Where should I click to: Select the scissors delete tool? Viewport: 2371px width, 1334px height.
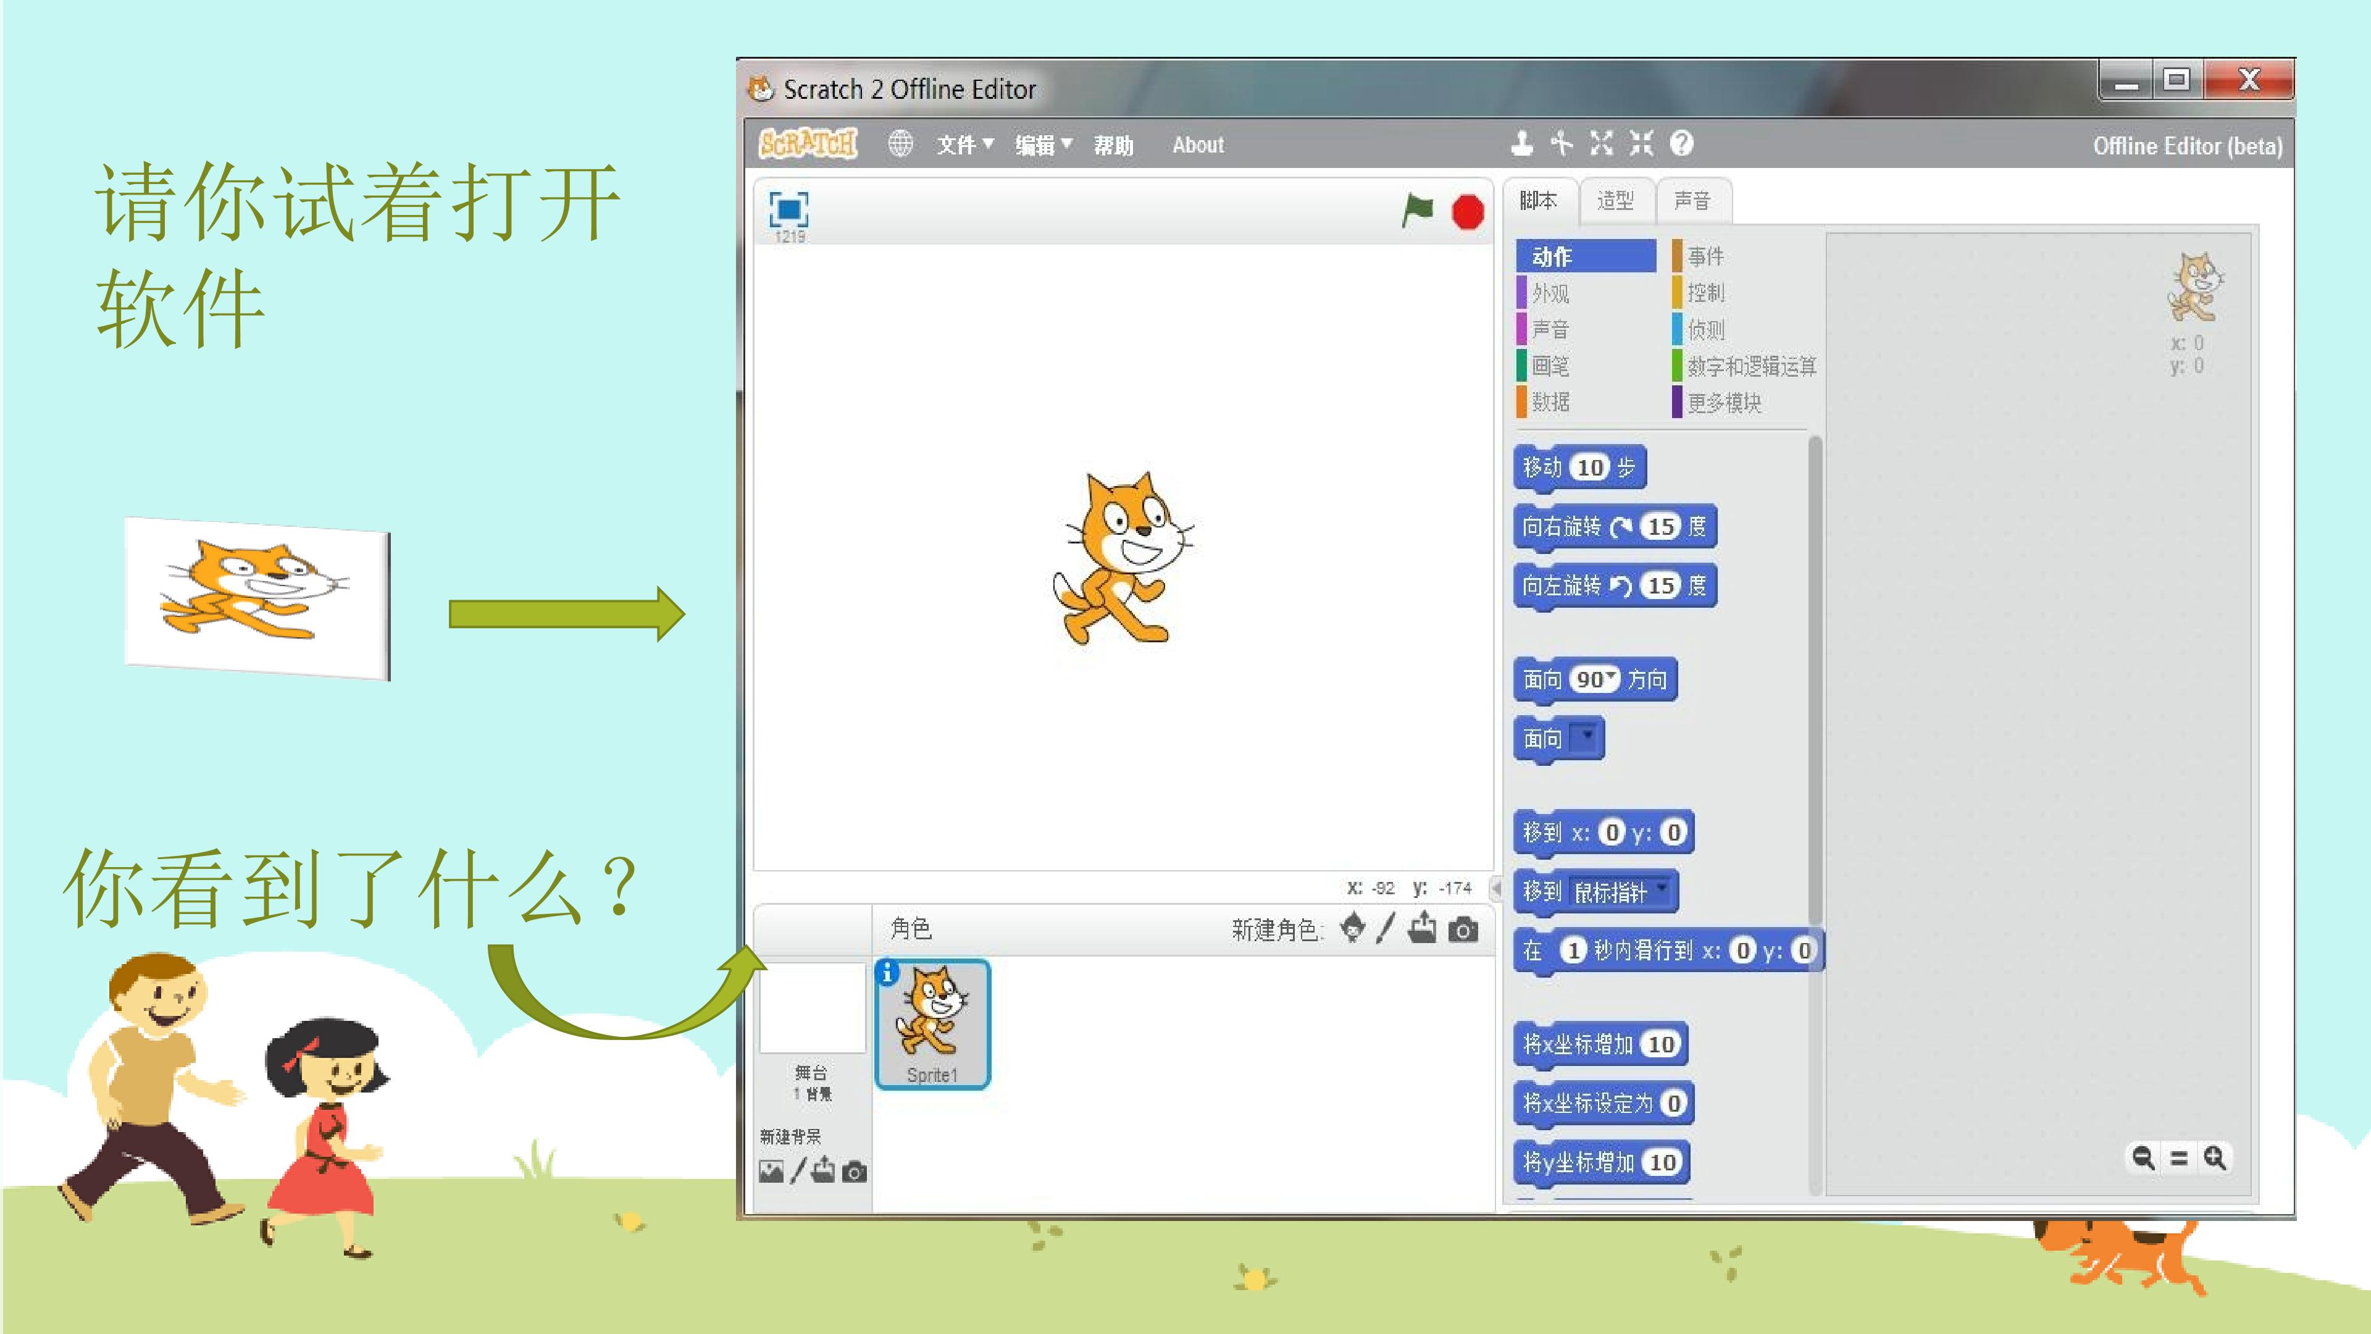tap(1562, 144)
